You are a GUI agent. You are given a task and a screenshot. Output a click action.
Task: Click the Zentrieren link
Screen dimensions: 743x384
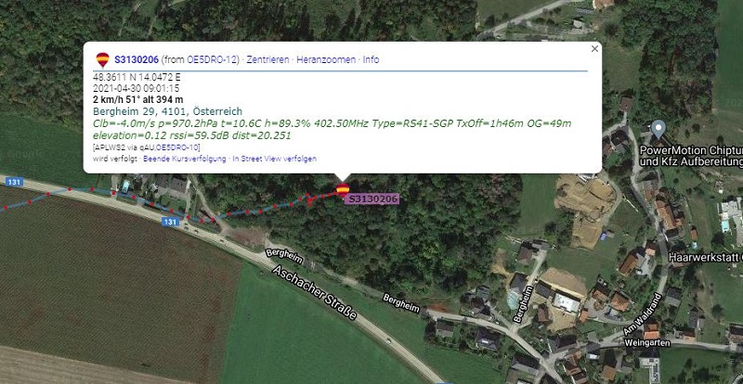tap(267, 59)
